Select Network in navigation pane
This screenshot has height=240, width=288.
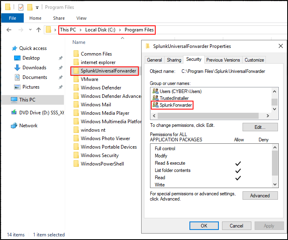[28, 125]
